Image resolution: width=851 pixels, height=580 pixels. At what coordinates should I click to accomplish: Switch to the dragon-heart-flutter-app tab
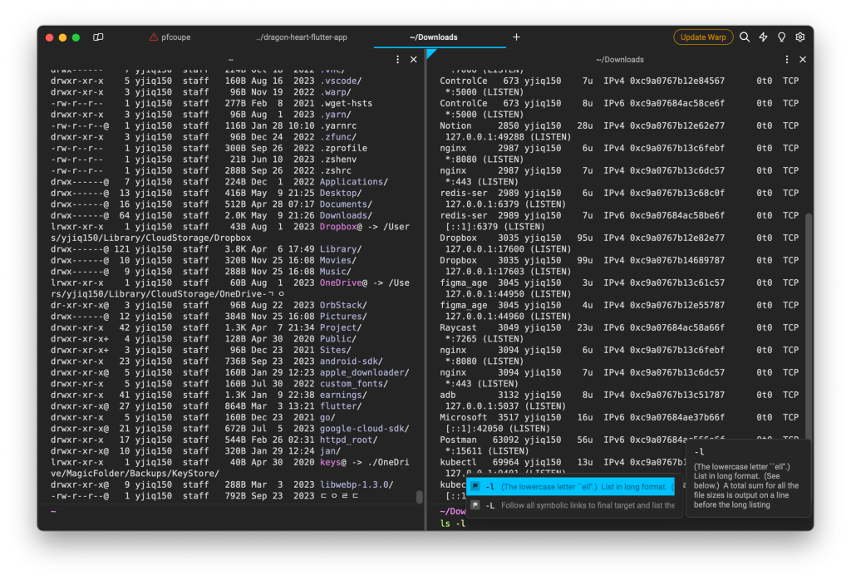302,37
